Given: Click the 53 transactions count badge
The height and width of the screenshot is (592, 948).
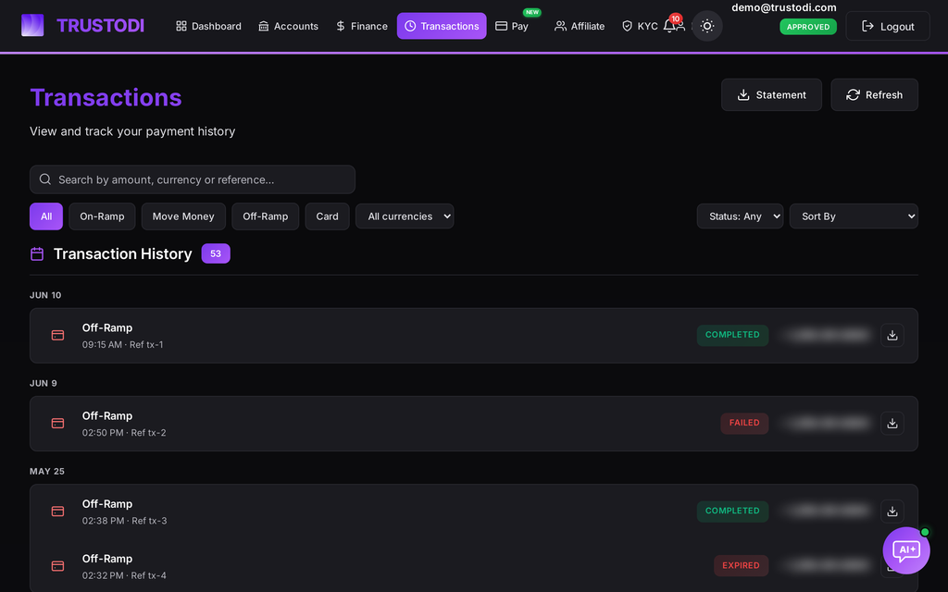Looking at the screenshot, I should [x=216, y=253].
